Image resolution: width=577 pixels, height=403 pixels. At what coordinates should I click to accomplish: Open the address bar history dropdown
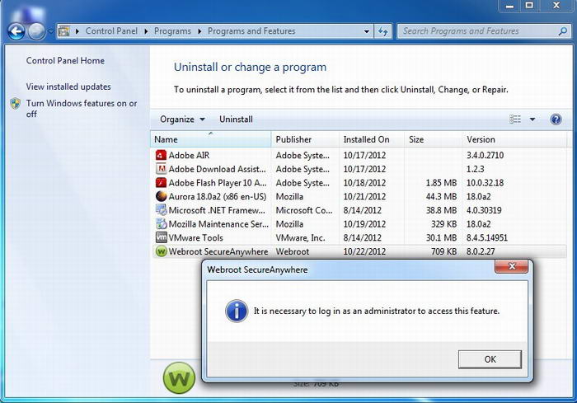pyautogui.click(x=367, y=31)
